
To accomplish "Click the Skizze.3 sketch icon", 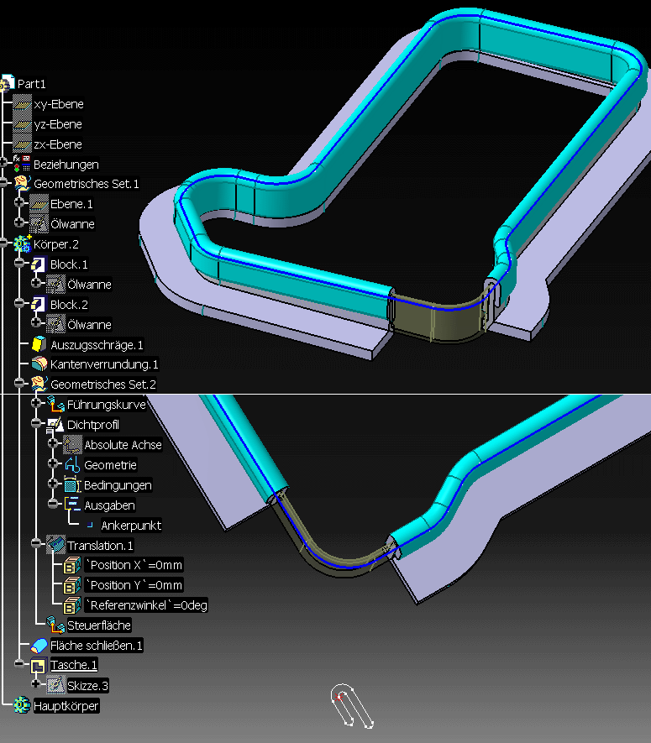I will click(x=56, y=685).
